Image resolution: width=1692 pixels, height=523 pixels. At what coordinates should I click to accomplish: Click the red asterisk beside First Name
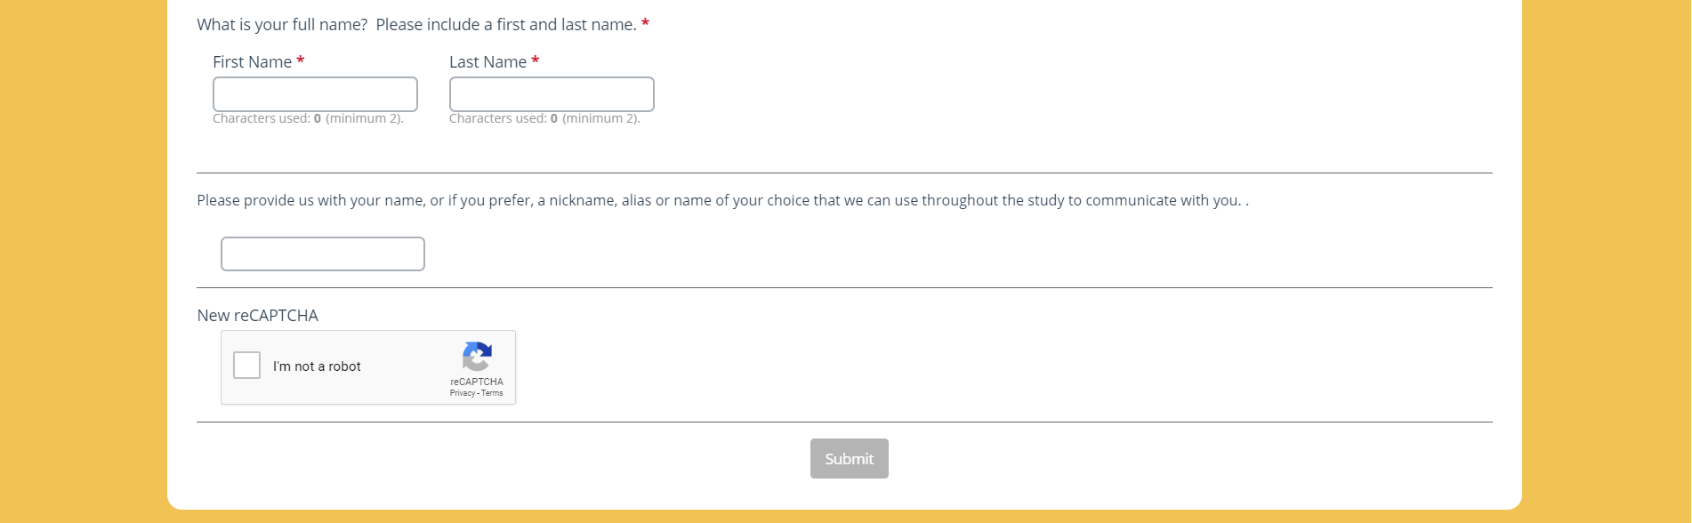(301, 61)
